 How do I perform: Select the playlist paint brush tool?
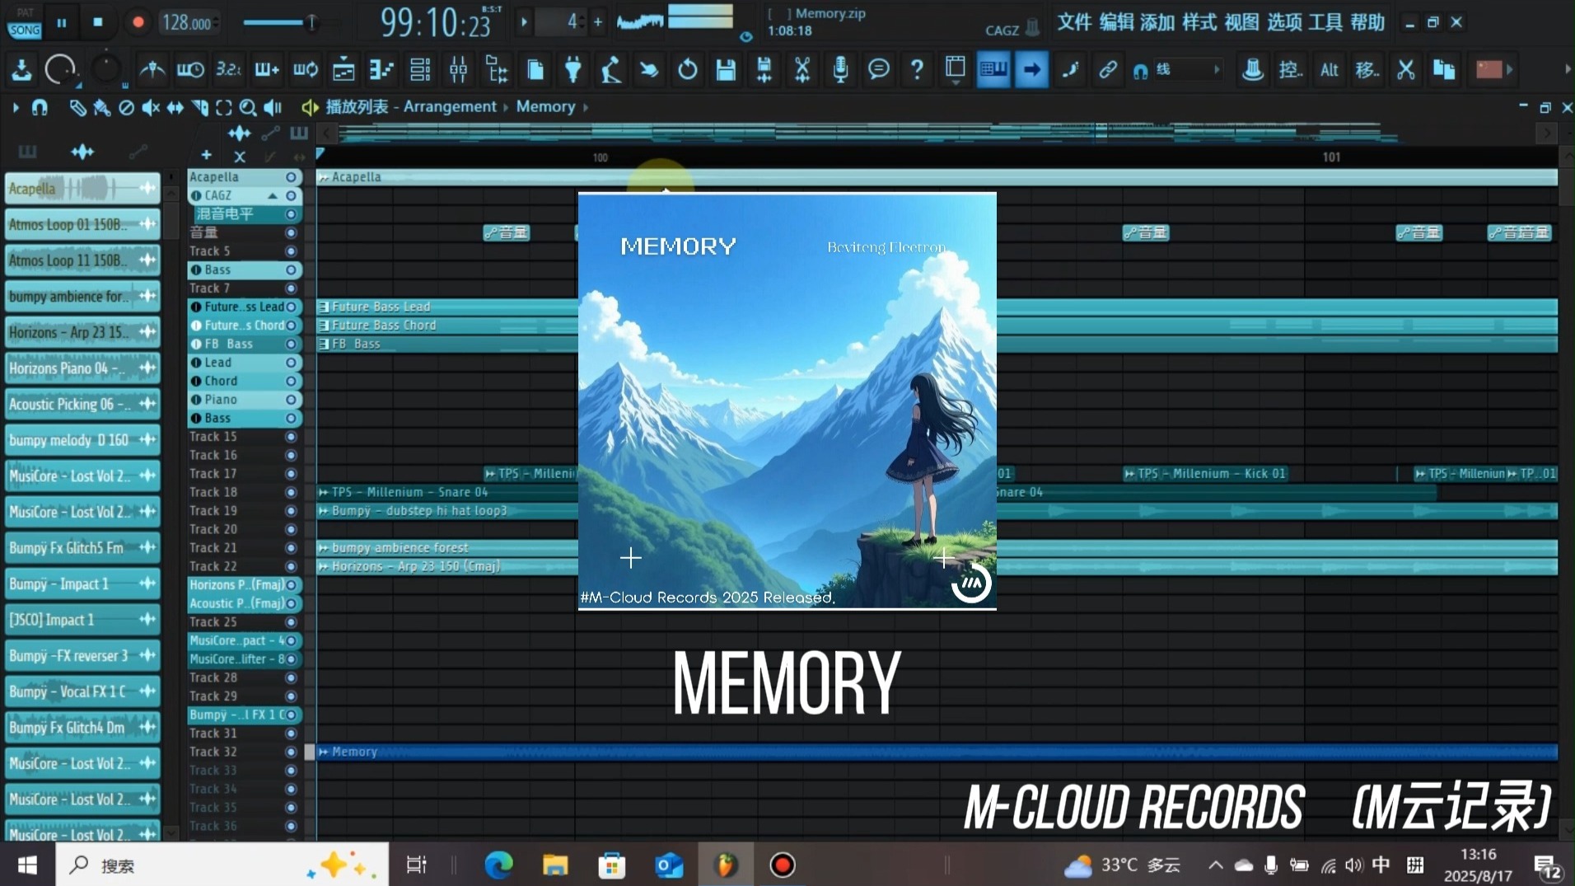tap(101, 107)
